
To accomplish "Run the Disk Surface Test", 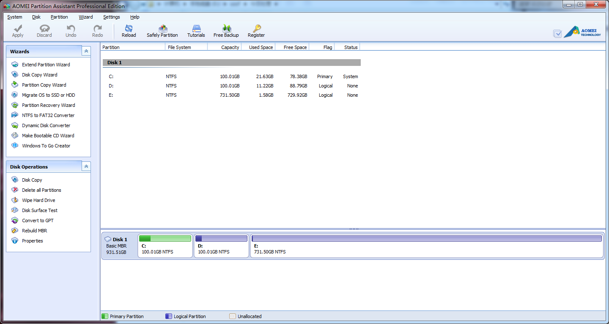I will [40, 210].
